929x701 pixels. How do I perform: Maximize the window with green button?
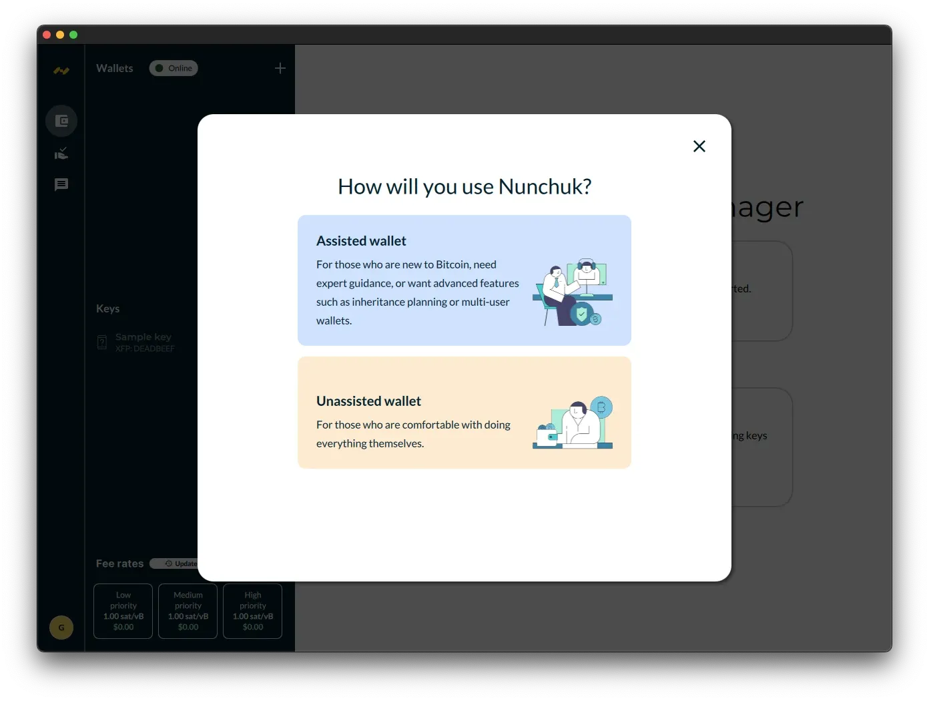[73, 35]
